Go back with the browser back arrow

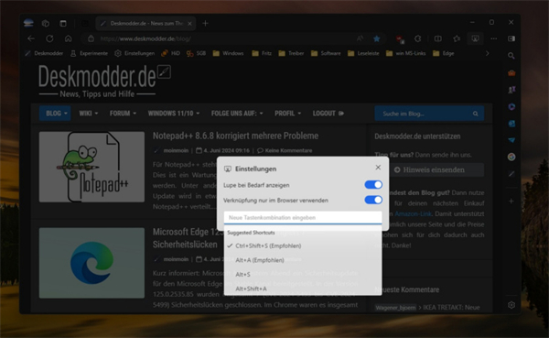pyautogui.click(x=31, y=38)
